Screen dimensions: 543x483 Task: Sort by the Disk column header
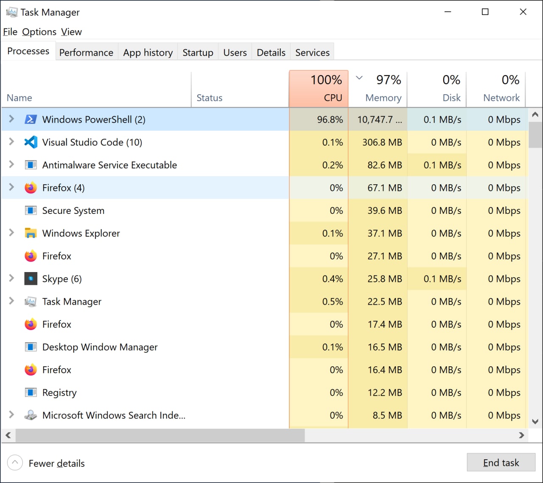pyautogui.click(x=437, y=89)
